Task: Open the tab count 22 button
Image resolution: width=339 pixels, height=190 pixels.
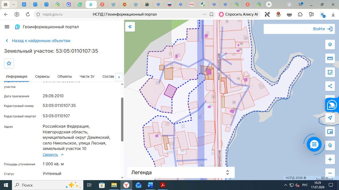Action: tap(6, 5)
